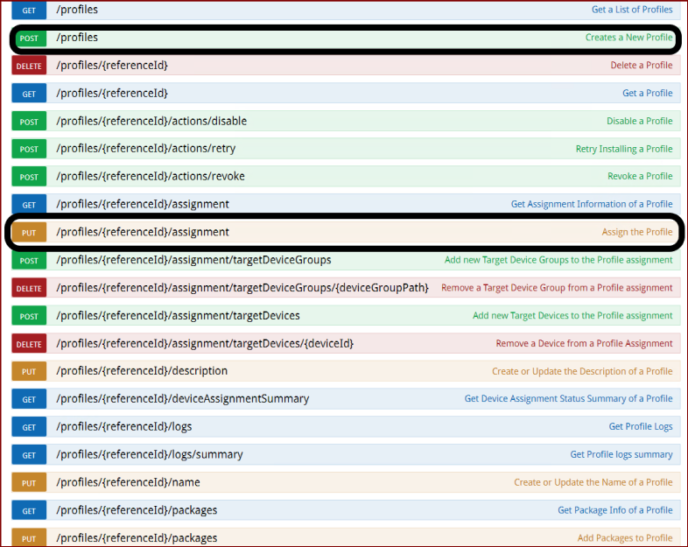Click 'Remove a Target Device Group from a Profile assignment'
This screenshot has width=688, height=547.
(557, 288)
